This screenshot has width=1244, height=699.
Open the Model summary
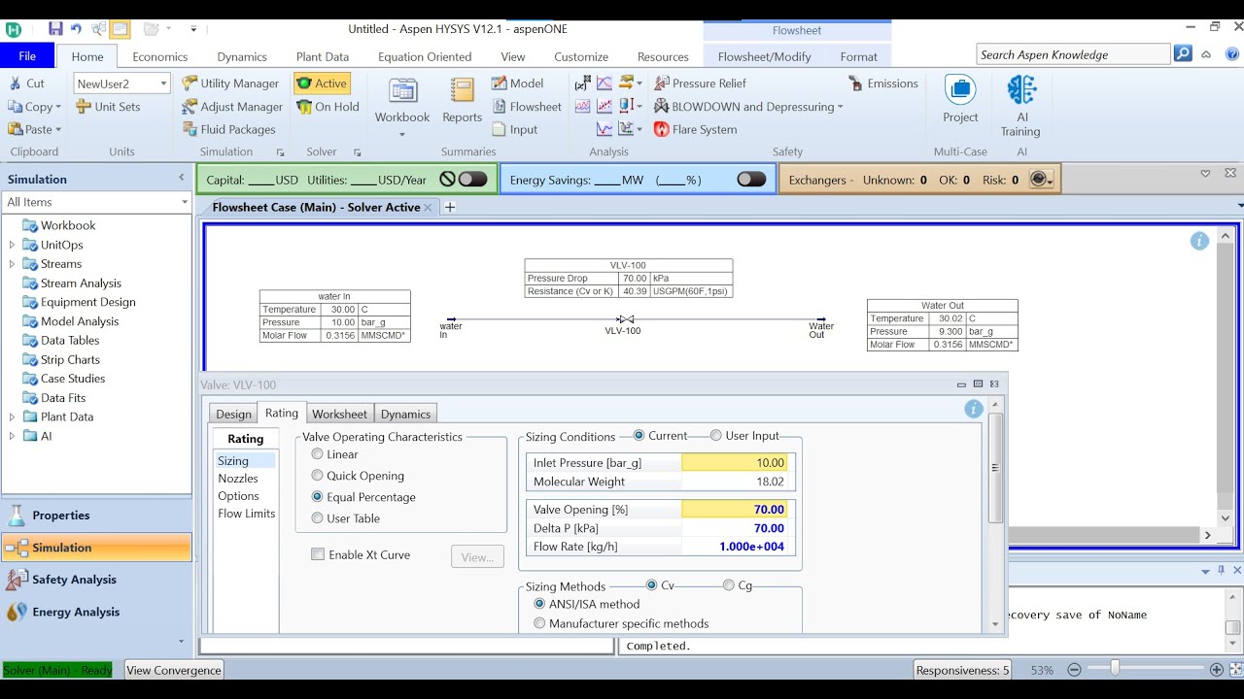coord(517,83)
